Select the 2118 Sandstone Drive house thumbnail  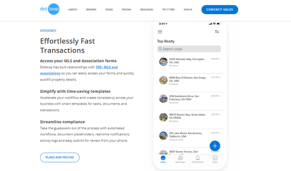coord(163,99)
